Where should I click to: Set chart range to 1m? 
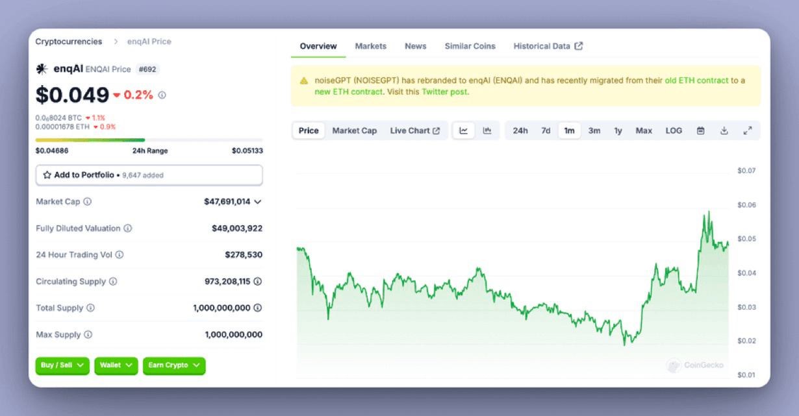tap(569, 130)
